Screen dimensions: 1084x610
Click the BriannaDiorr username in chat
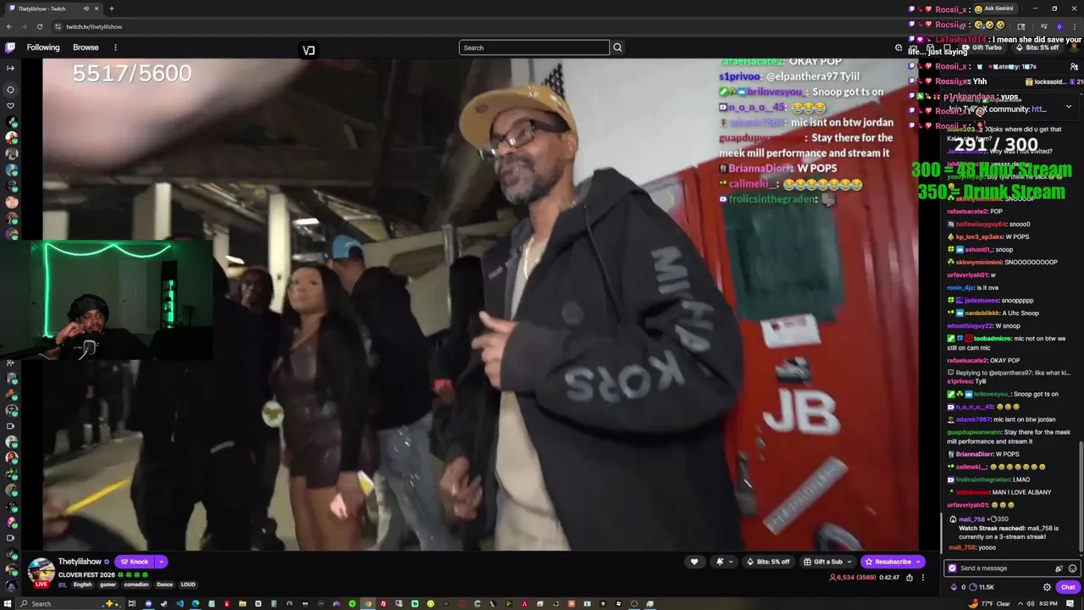tap(974, 454)
